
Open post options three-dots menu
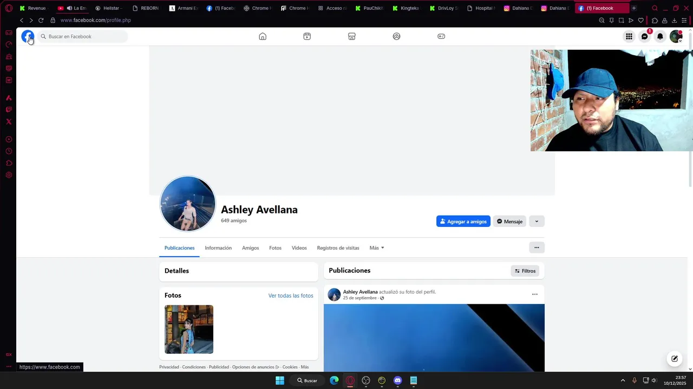[x=535, y=294]
